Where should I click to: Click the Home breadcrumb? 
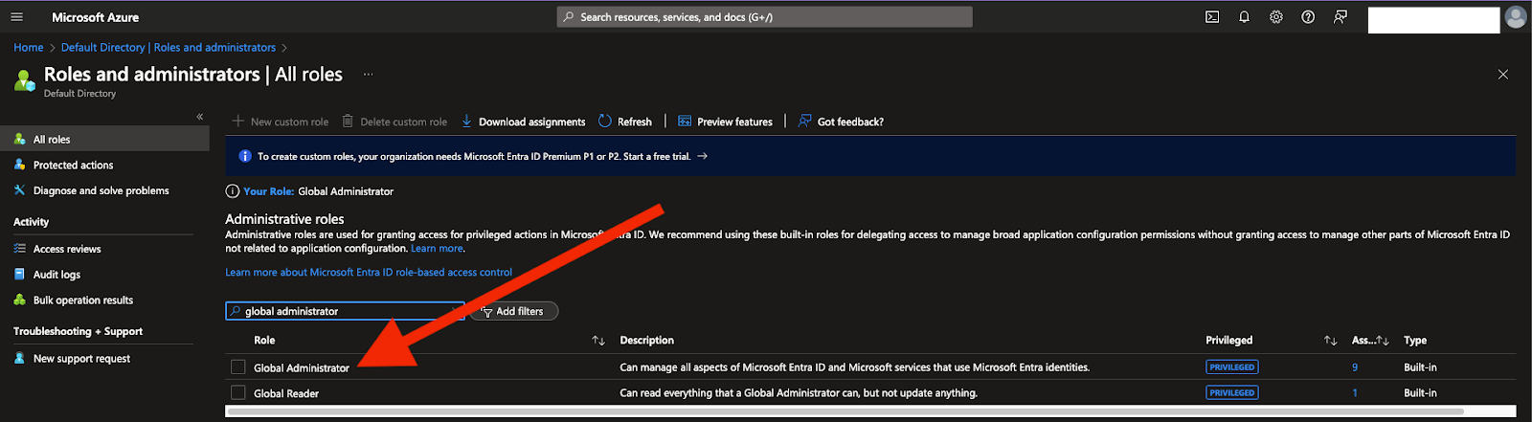29,47
